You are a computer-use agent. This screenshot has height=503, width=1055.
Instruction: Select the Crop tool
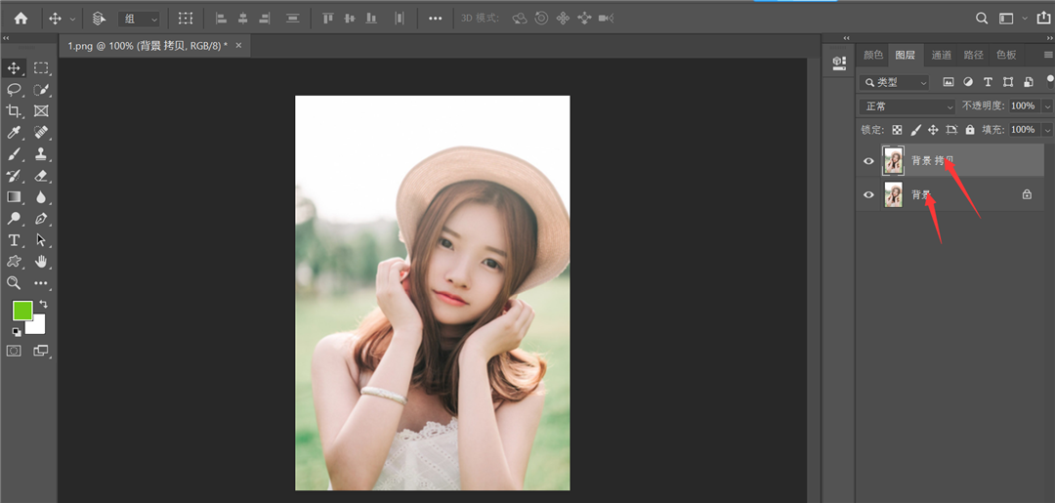14,111
